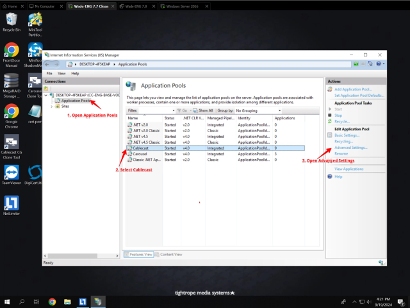Image resolution: width=410 pixels, height=308 pixels.
Task: Click the connect icon in Connections toolbar
Action: pos(46,89)
